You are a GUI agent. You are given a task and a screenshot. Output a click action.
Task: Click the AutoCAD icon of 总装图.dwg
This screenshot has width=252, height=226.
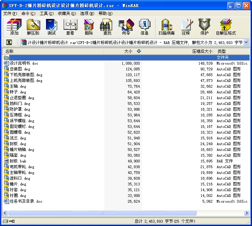coord(6,69)
